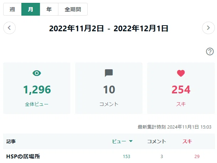This screenshot has width=217, height=163.
Task: Go to the next month period
Action: (x=208, y=28)
